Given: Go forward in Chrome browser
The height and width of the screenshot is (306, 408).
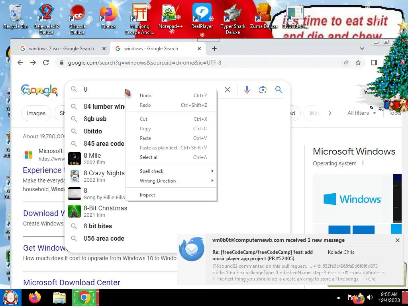Looking at the screenshot, I should (33, 63).
